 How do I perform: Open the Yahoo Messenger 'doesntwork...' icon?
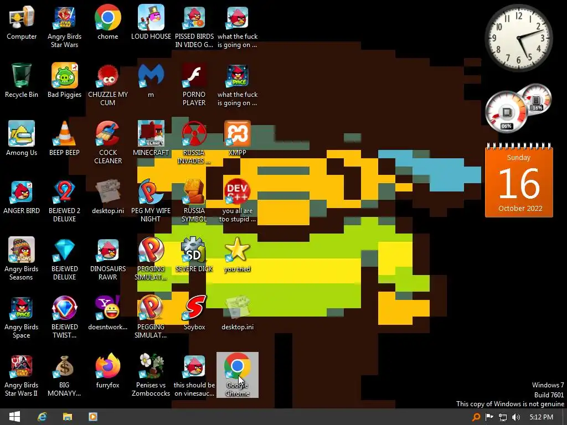[108, 313]
